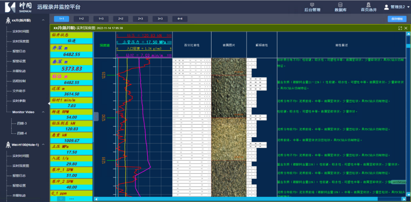This screenshot has height=202, width=411.
Task: Switch to the 4×4 layout tab
Action: (179, 18)
